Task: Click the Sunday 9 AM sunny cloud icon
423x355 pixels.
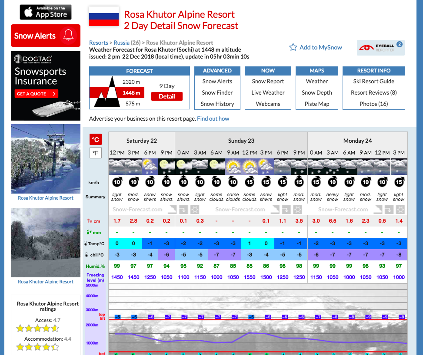Action: click(x=233, y=167)
